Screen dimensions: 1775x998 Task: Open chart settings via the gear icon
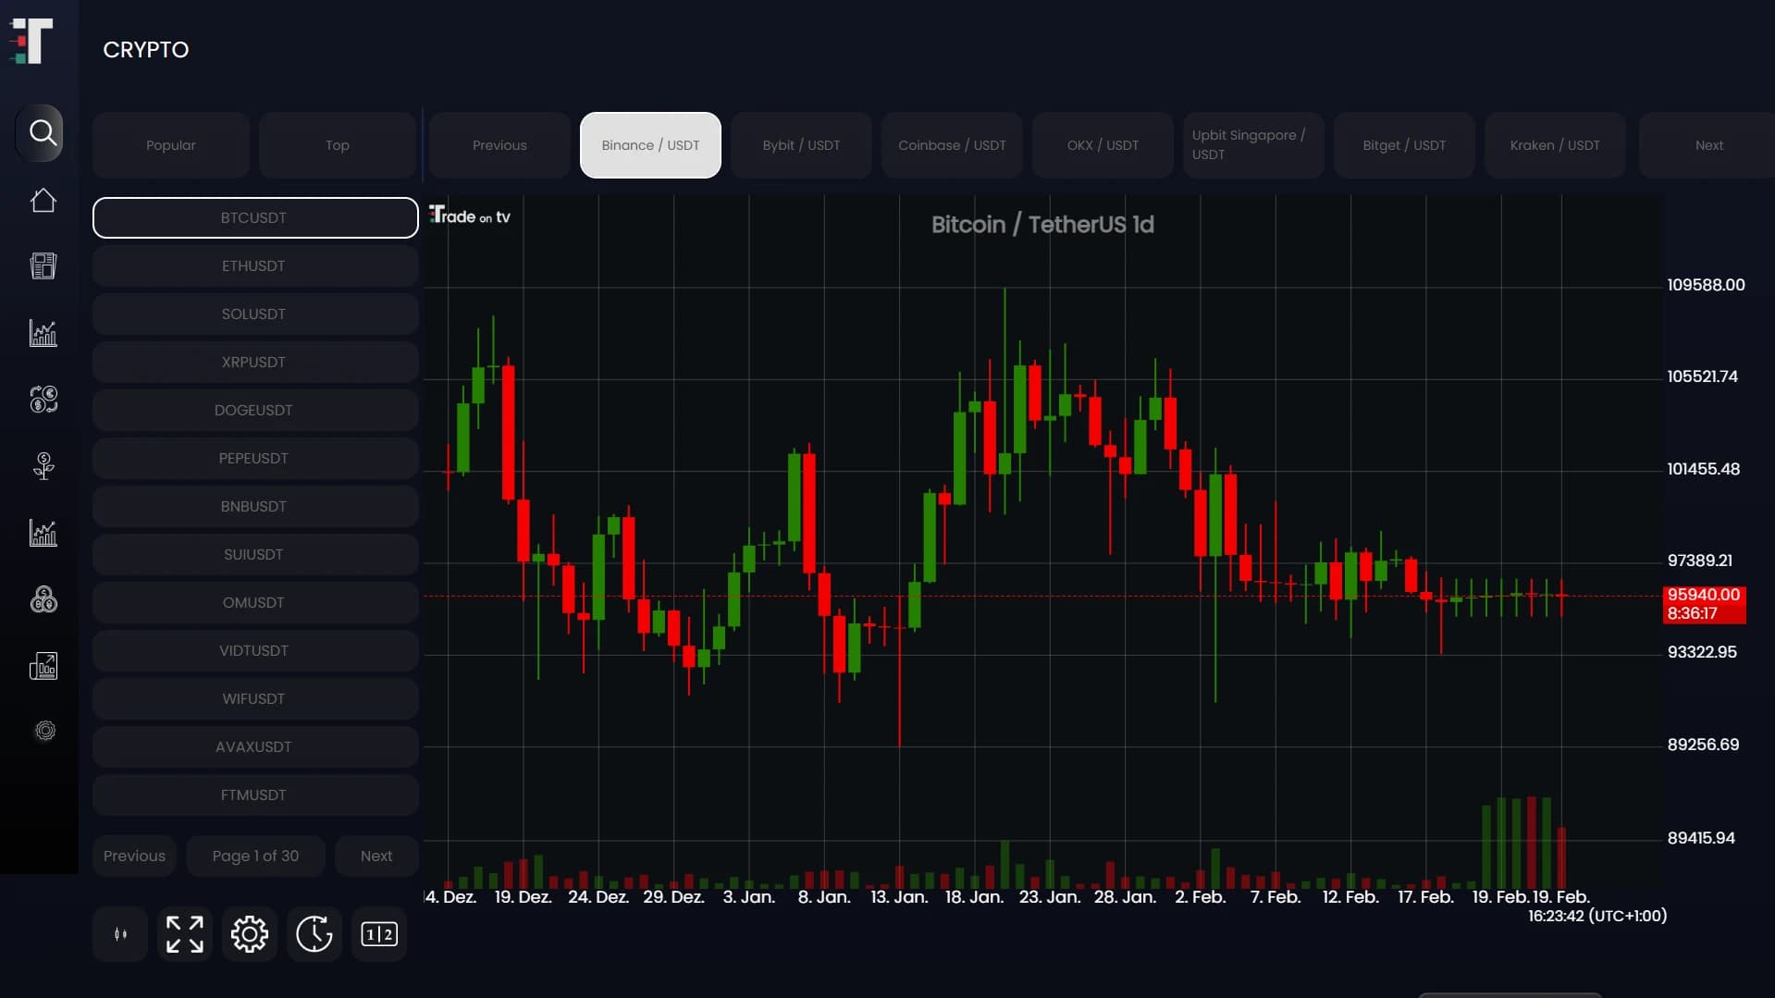(x=249, y=934)
